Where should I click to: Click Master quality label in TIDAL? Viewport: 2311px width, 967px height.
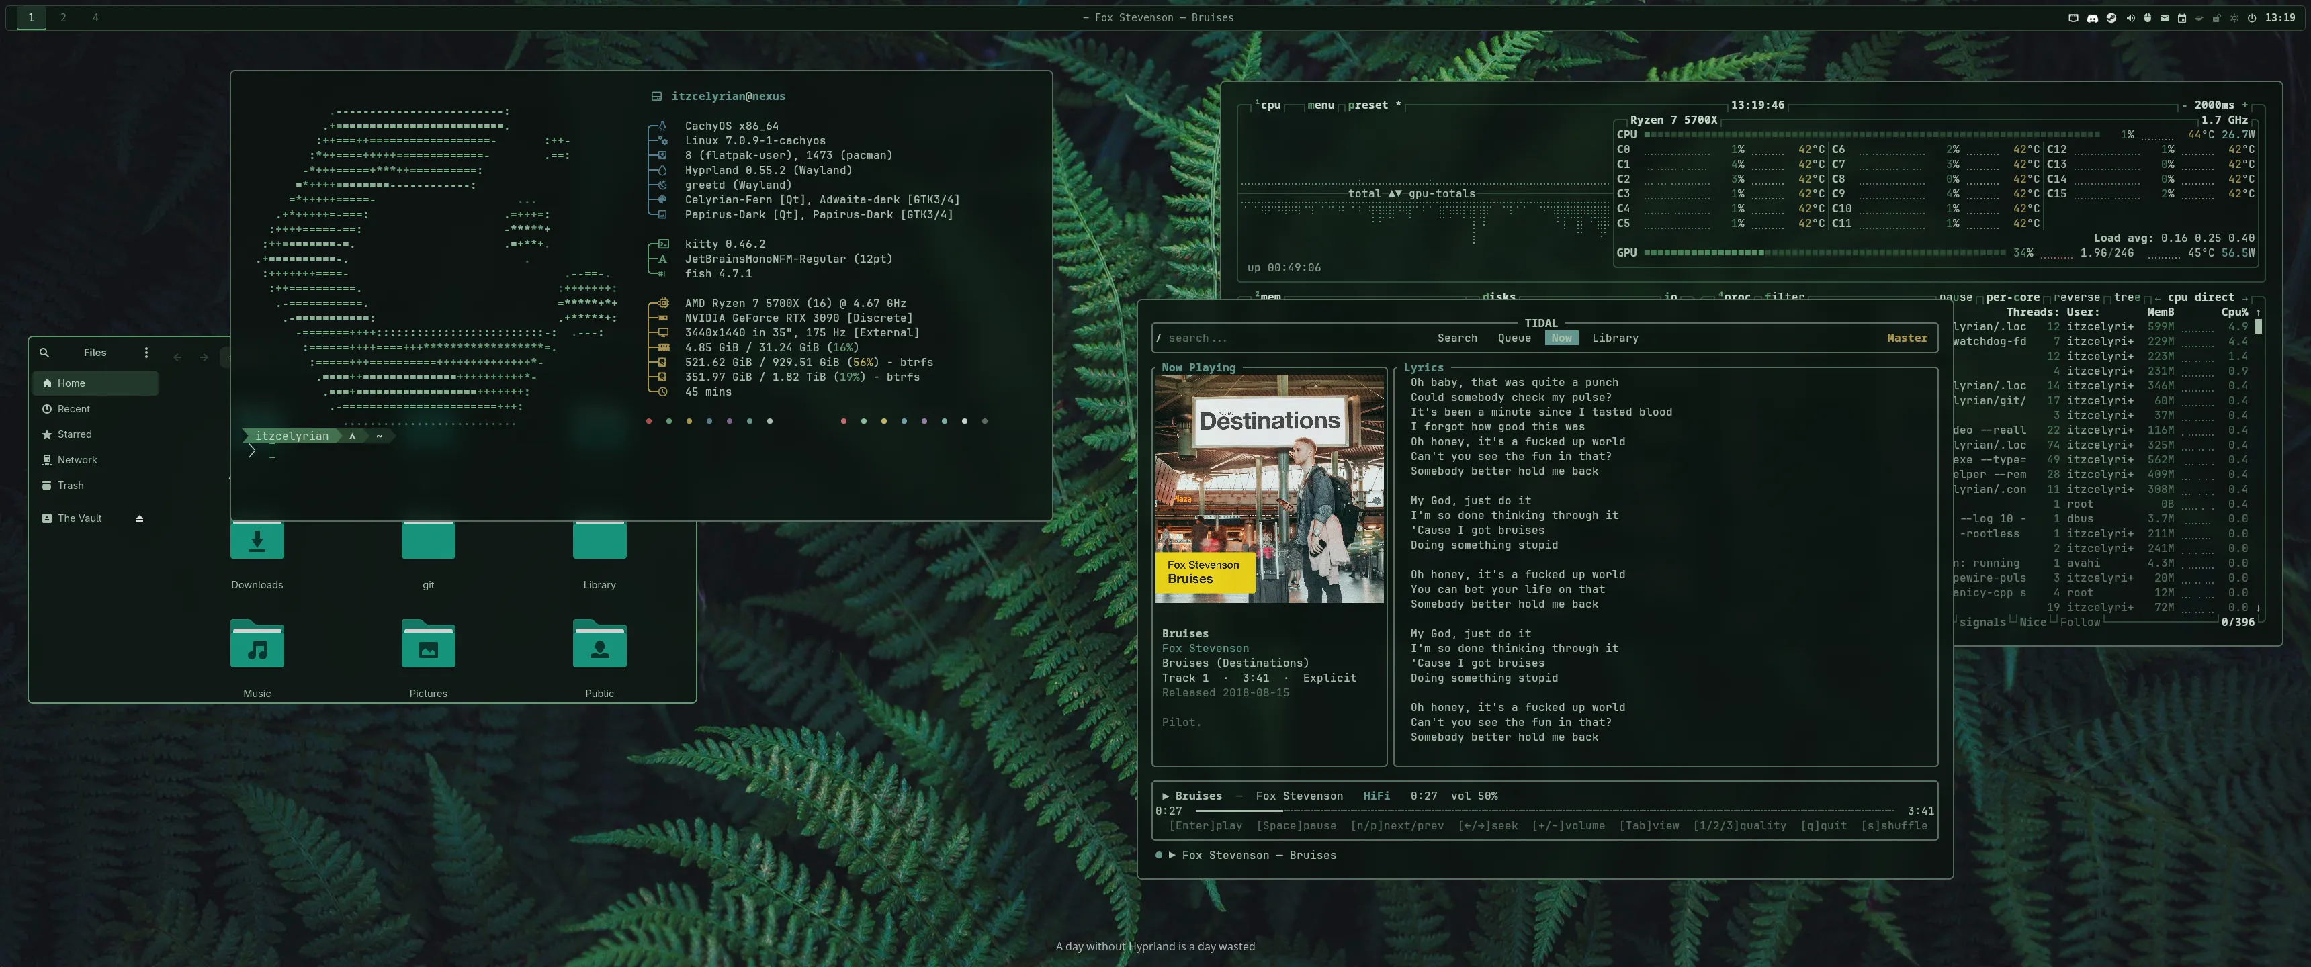click(x=1907, y=338)
